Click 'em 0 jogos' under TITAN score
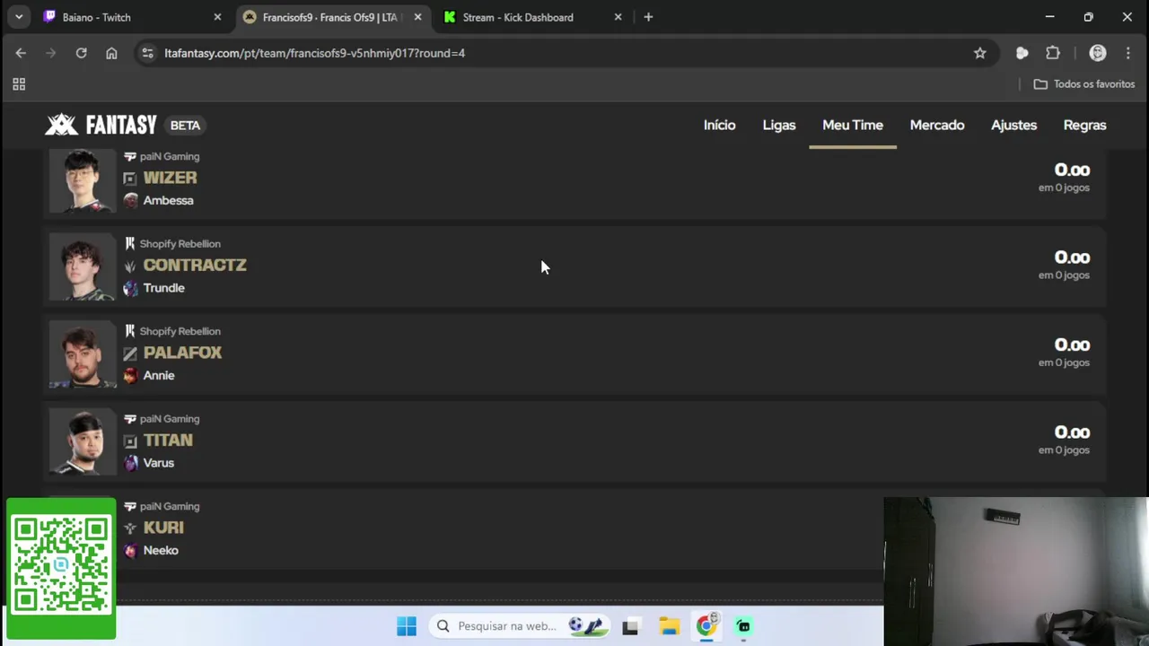Screen dimensions: 1149x646 pyautogui.click(x=1064, y=450)
